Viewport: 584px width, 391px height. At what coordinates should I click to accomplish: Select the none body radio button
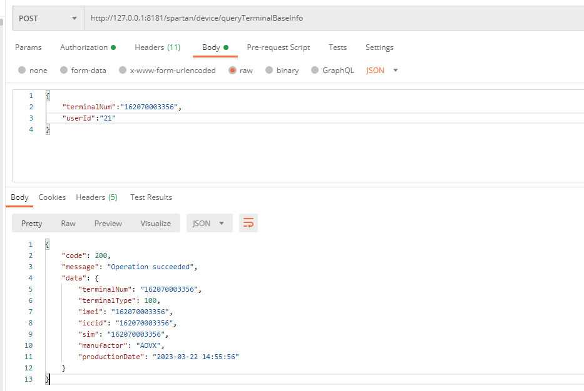tap(23, 71)
